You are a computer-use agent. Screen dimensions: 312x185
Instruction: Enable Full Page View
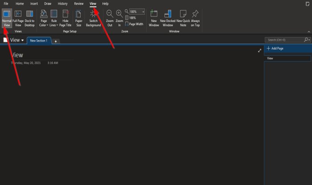[18, 18]
